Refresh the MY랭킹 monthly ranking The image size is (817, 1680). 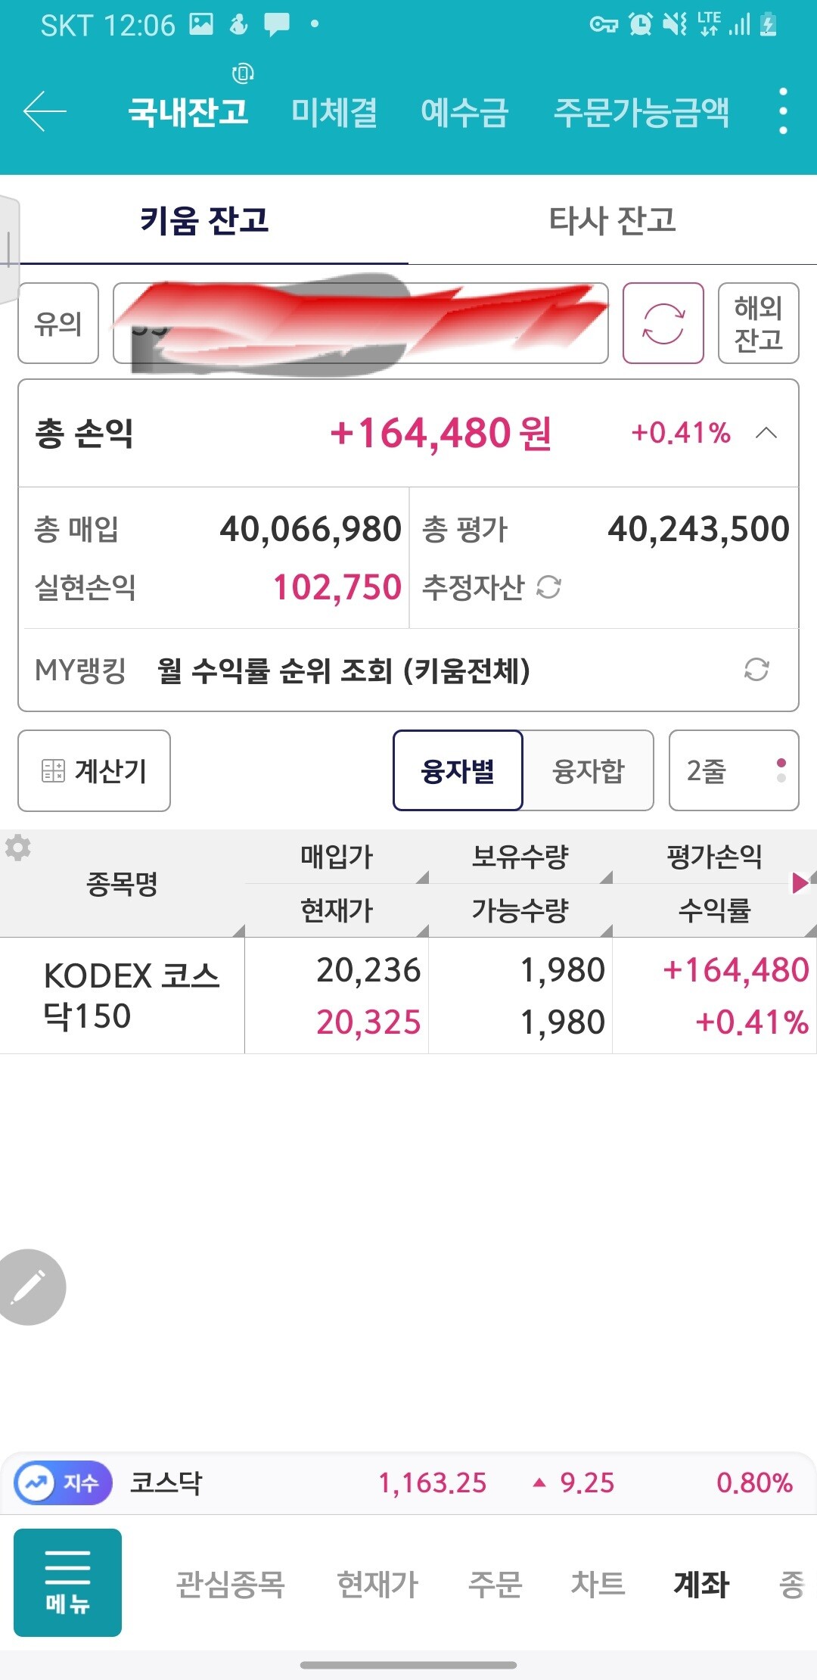tap(756, 670)
